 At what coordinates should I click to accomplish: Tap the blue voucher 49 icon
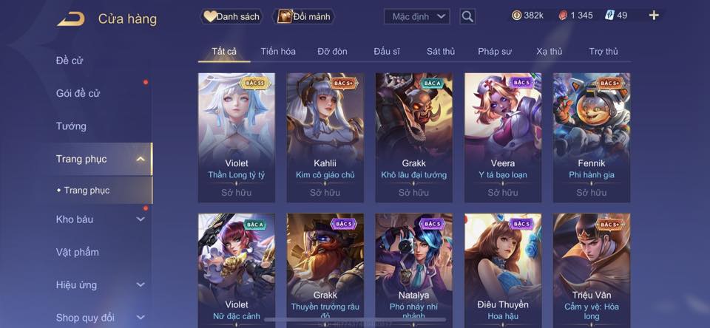(609, 16)
